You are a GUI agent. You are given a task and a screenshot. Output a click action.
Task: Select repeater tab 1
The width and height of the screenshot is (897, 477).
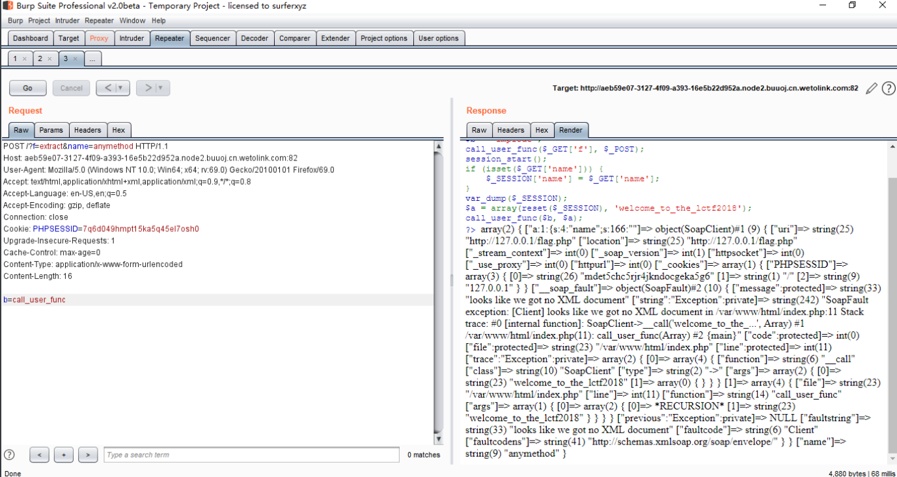[15, 58]
